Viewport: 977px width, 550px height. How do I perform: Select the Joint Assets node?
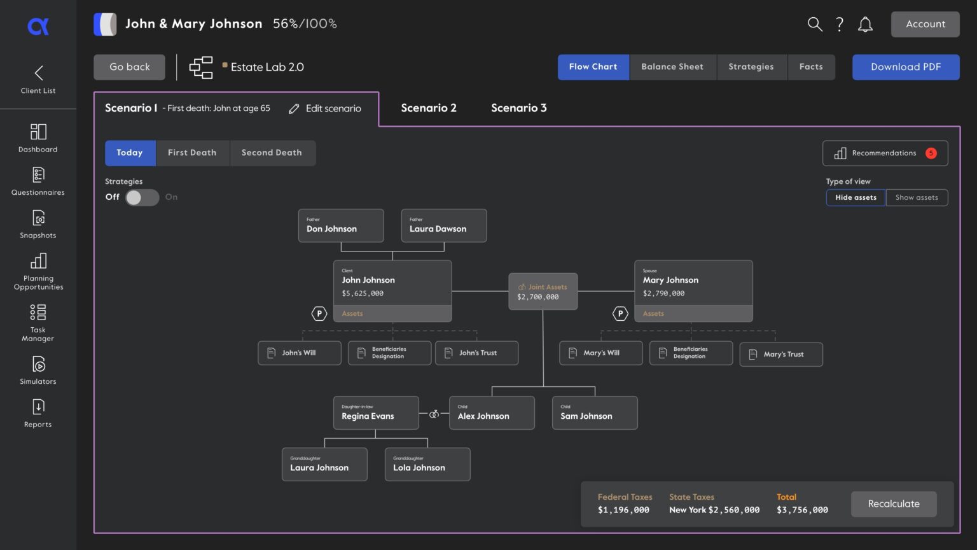[543, 291]
